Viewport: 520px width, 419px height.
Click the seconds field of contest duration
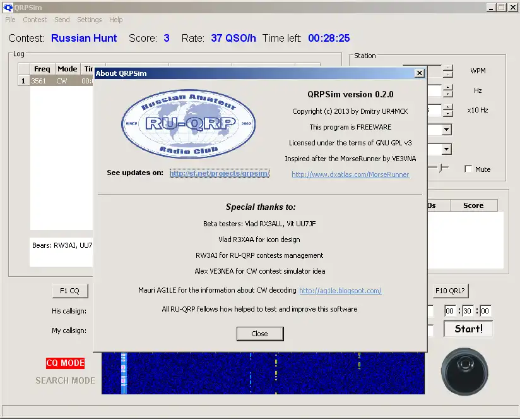click(485, 311)
